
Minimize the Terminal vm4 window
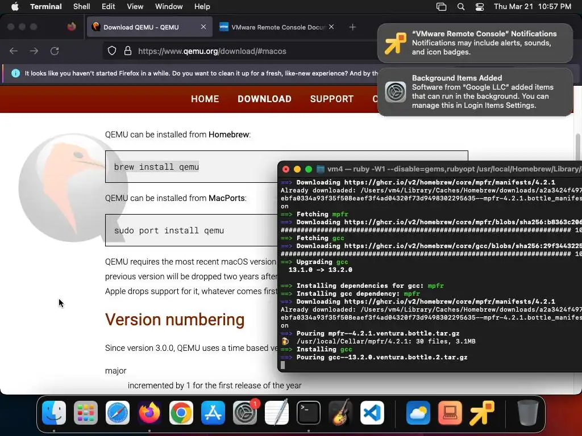[297, 169]
